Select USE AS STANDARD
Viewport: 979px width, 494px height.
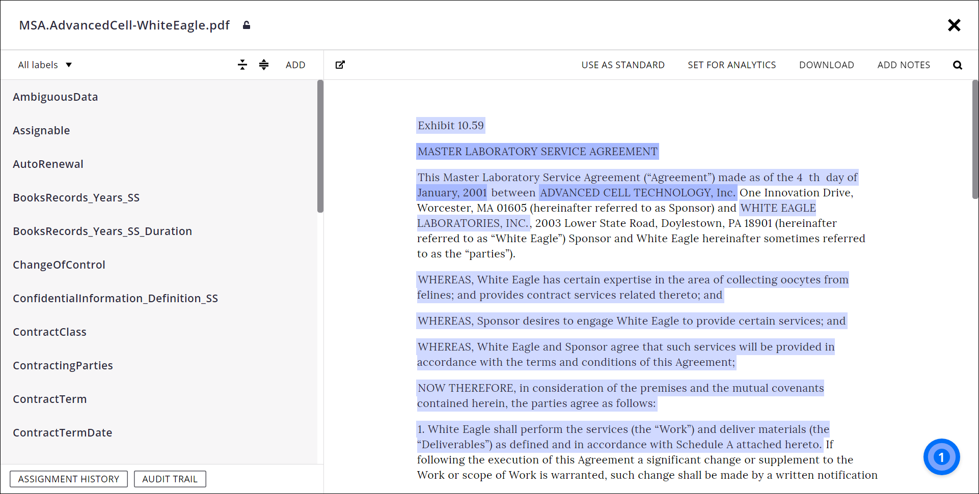tap(623, 65)
